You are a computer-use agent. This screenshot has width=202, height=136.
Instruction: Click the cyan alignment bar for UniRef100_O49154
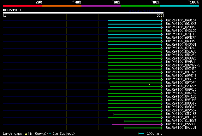134,20
